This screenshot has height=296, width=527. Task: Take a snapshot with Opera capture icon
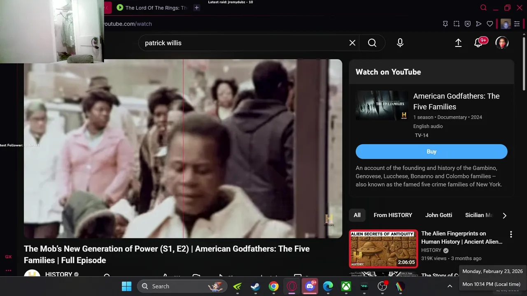click(x=457, y=24)
